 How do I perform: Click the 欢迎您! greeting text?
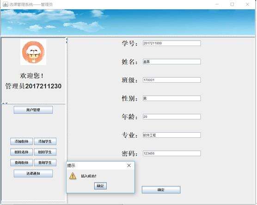tap(32, 76)
